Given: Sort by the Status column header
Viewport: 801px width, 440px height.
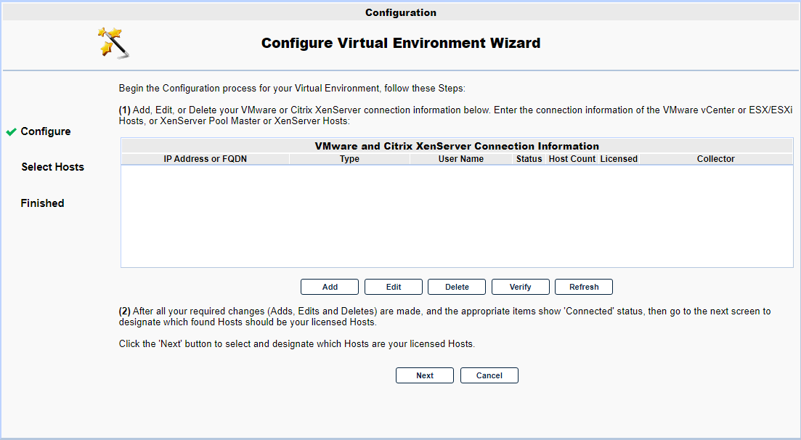Looking at the screenshot, I should 529,159.
